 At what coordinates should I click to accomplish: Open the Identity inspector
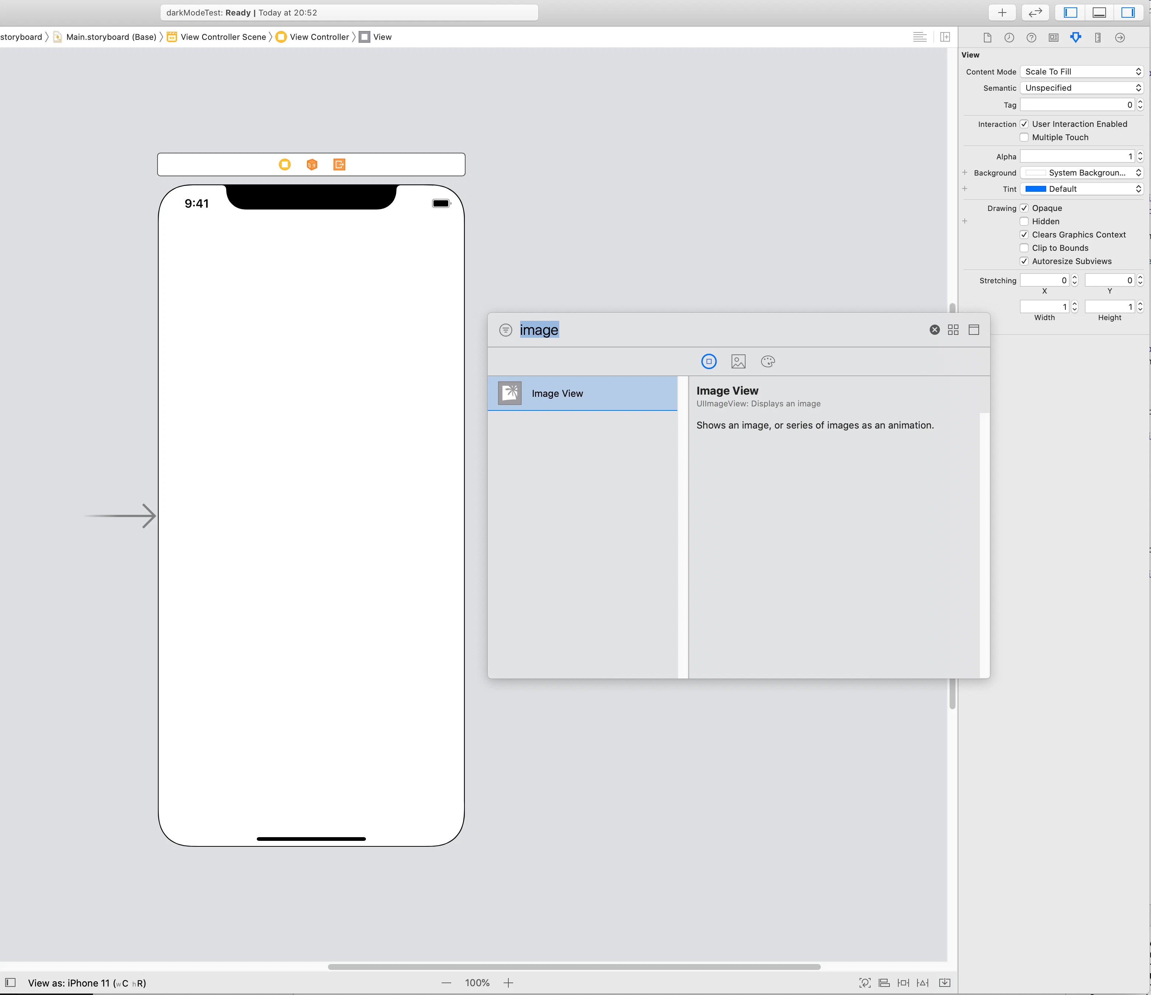(1054, 37)
